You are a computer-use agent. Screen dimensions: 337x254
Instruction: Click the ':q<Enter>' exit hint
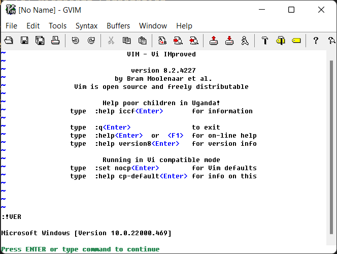pyautogui.click(x=113, y=128)
